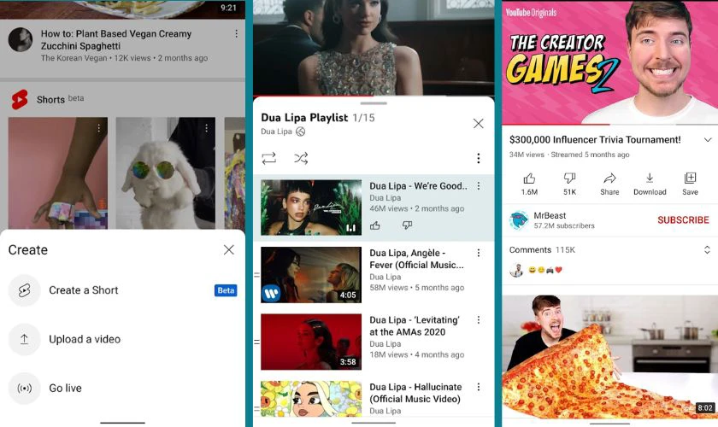Tap the Go live broadcast icon
The width and height of the screenshot is (718, 427).
pyautogui.click(x=24, y=388)
